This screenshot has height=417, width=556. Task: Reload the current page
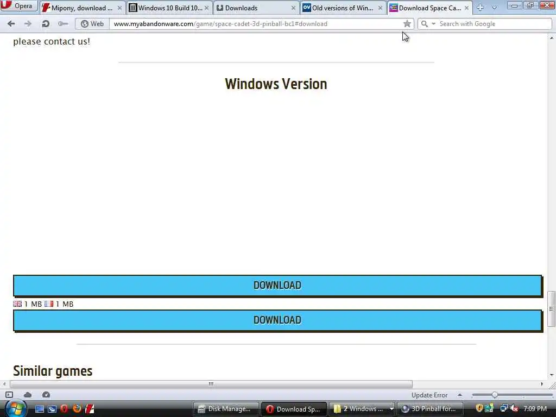(x=46, y=24)
